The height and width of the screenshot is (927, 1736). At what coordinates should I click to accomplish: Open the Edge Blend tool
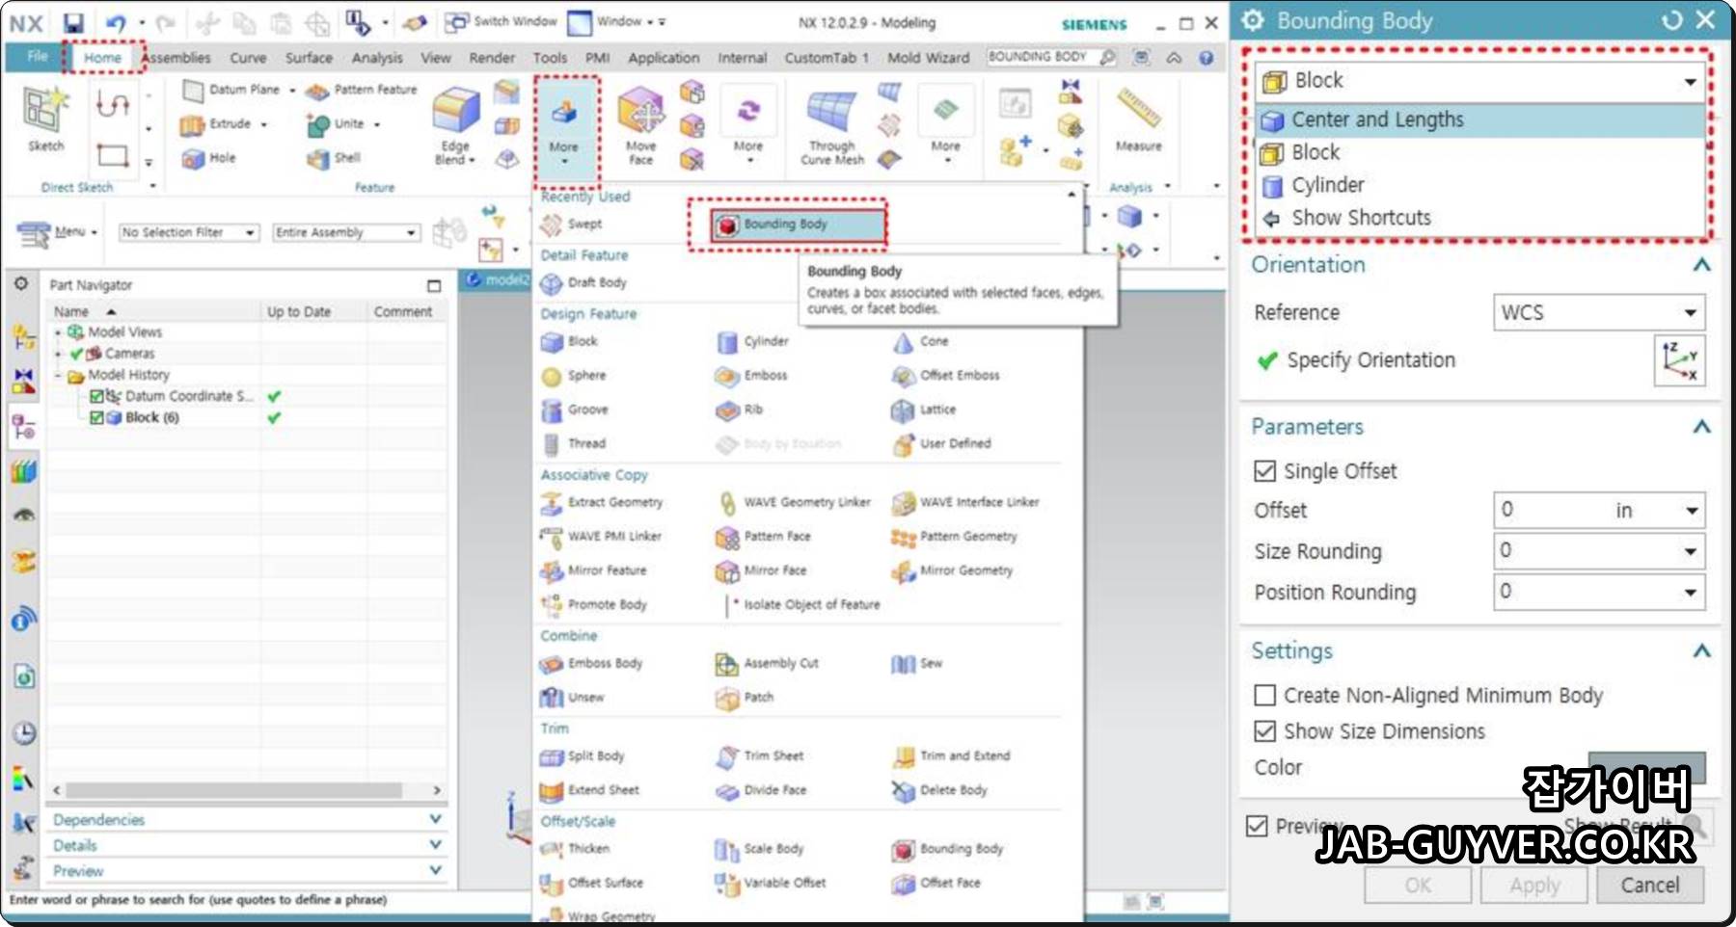[456, 125]
